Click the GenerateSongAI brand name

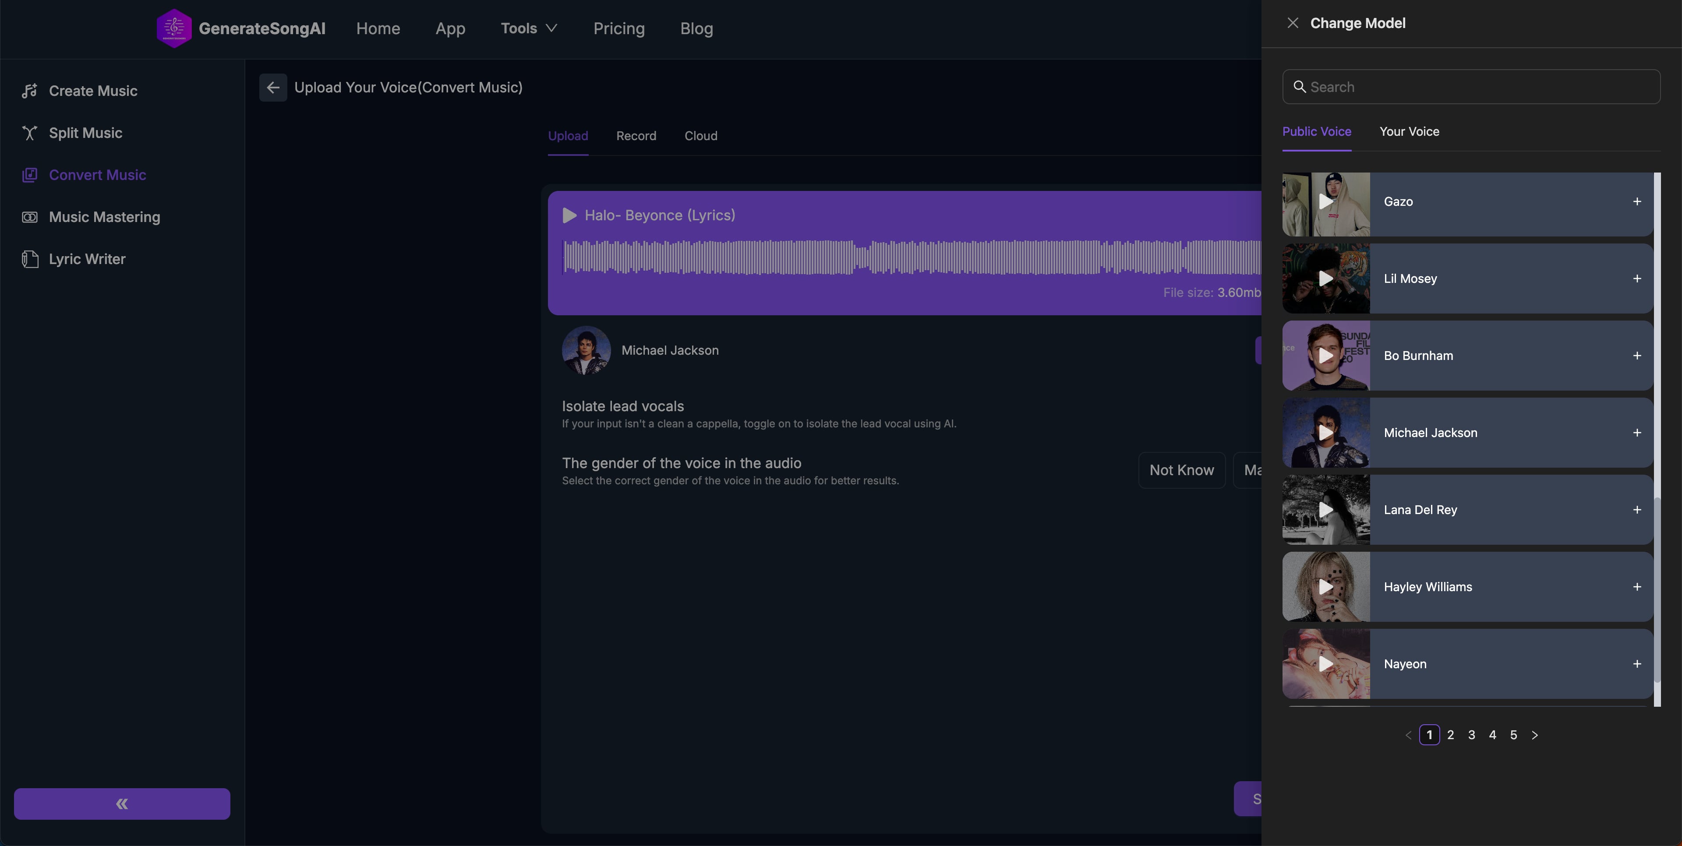(262, 28)
